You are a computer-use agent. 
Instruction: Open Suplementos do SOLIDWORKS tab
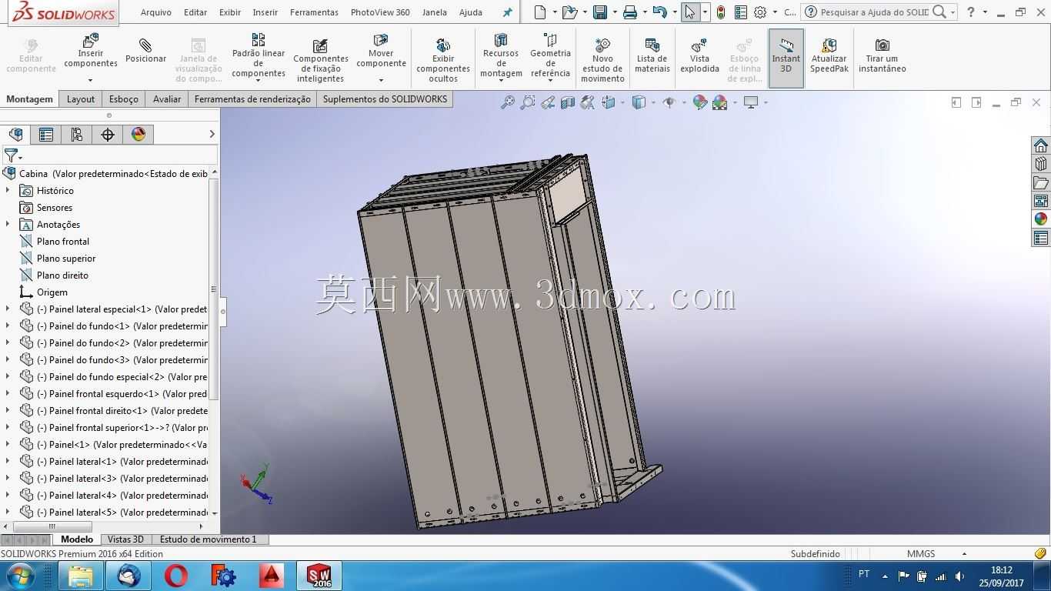pos(385,99)
